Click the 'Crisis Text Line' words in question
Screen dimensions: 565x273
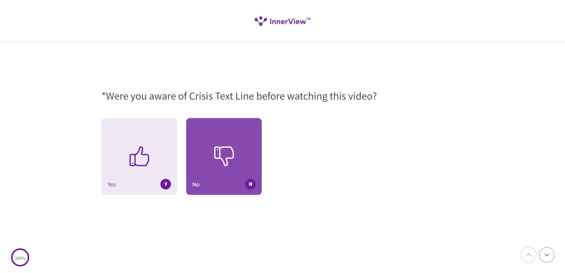[x=222, y=96]
